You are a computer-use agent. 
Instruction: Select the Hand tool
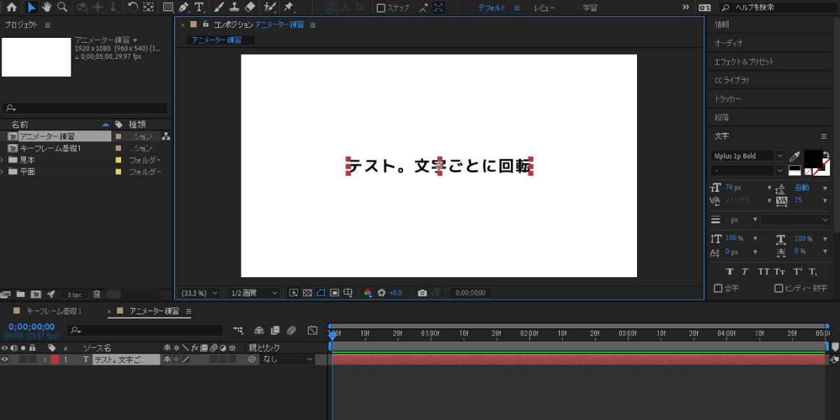[47, 8]
